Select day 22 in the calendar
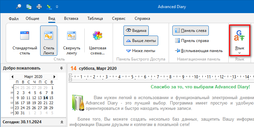The image size is (254, 127). (x=51, y=103)
